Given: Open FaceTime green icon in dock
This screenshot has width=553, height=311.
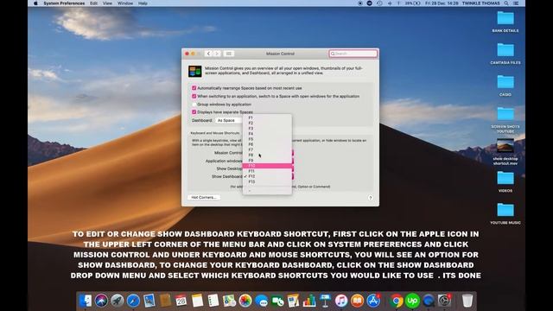Looking at the screenshot, I should pyautogui.click(x=277, y=301).
